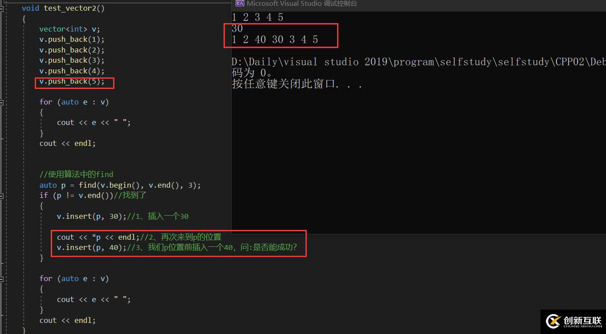
Task: Click the v.push_back(1); line
Action: 72,39
